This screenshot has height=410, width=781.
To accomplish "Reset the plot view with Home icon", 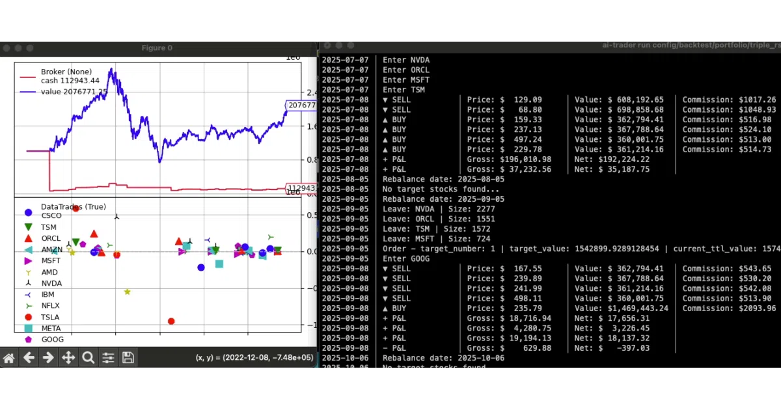I will (x=9, y=357).
